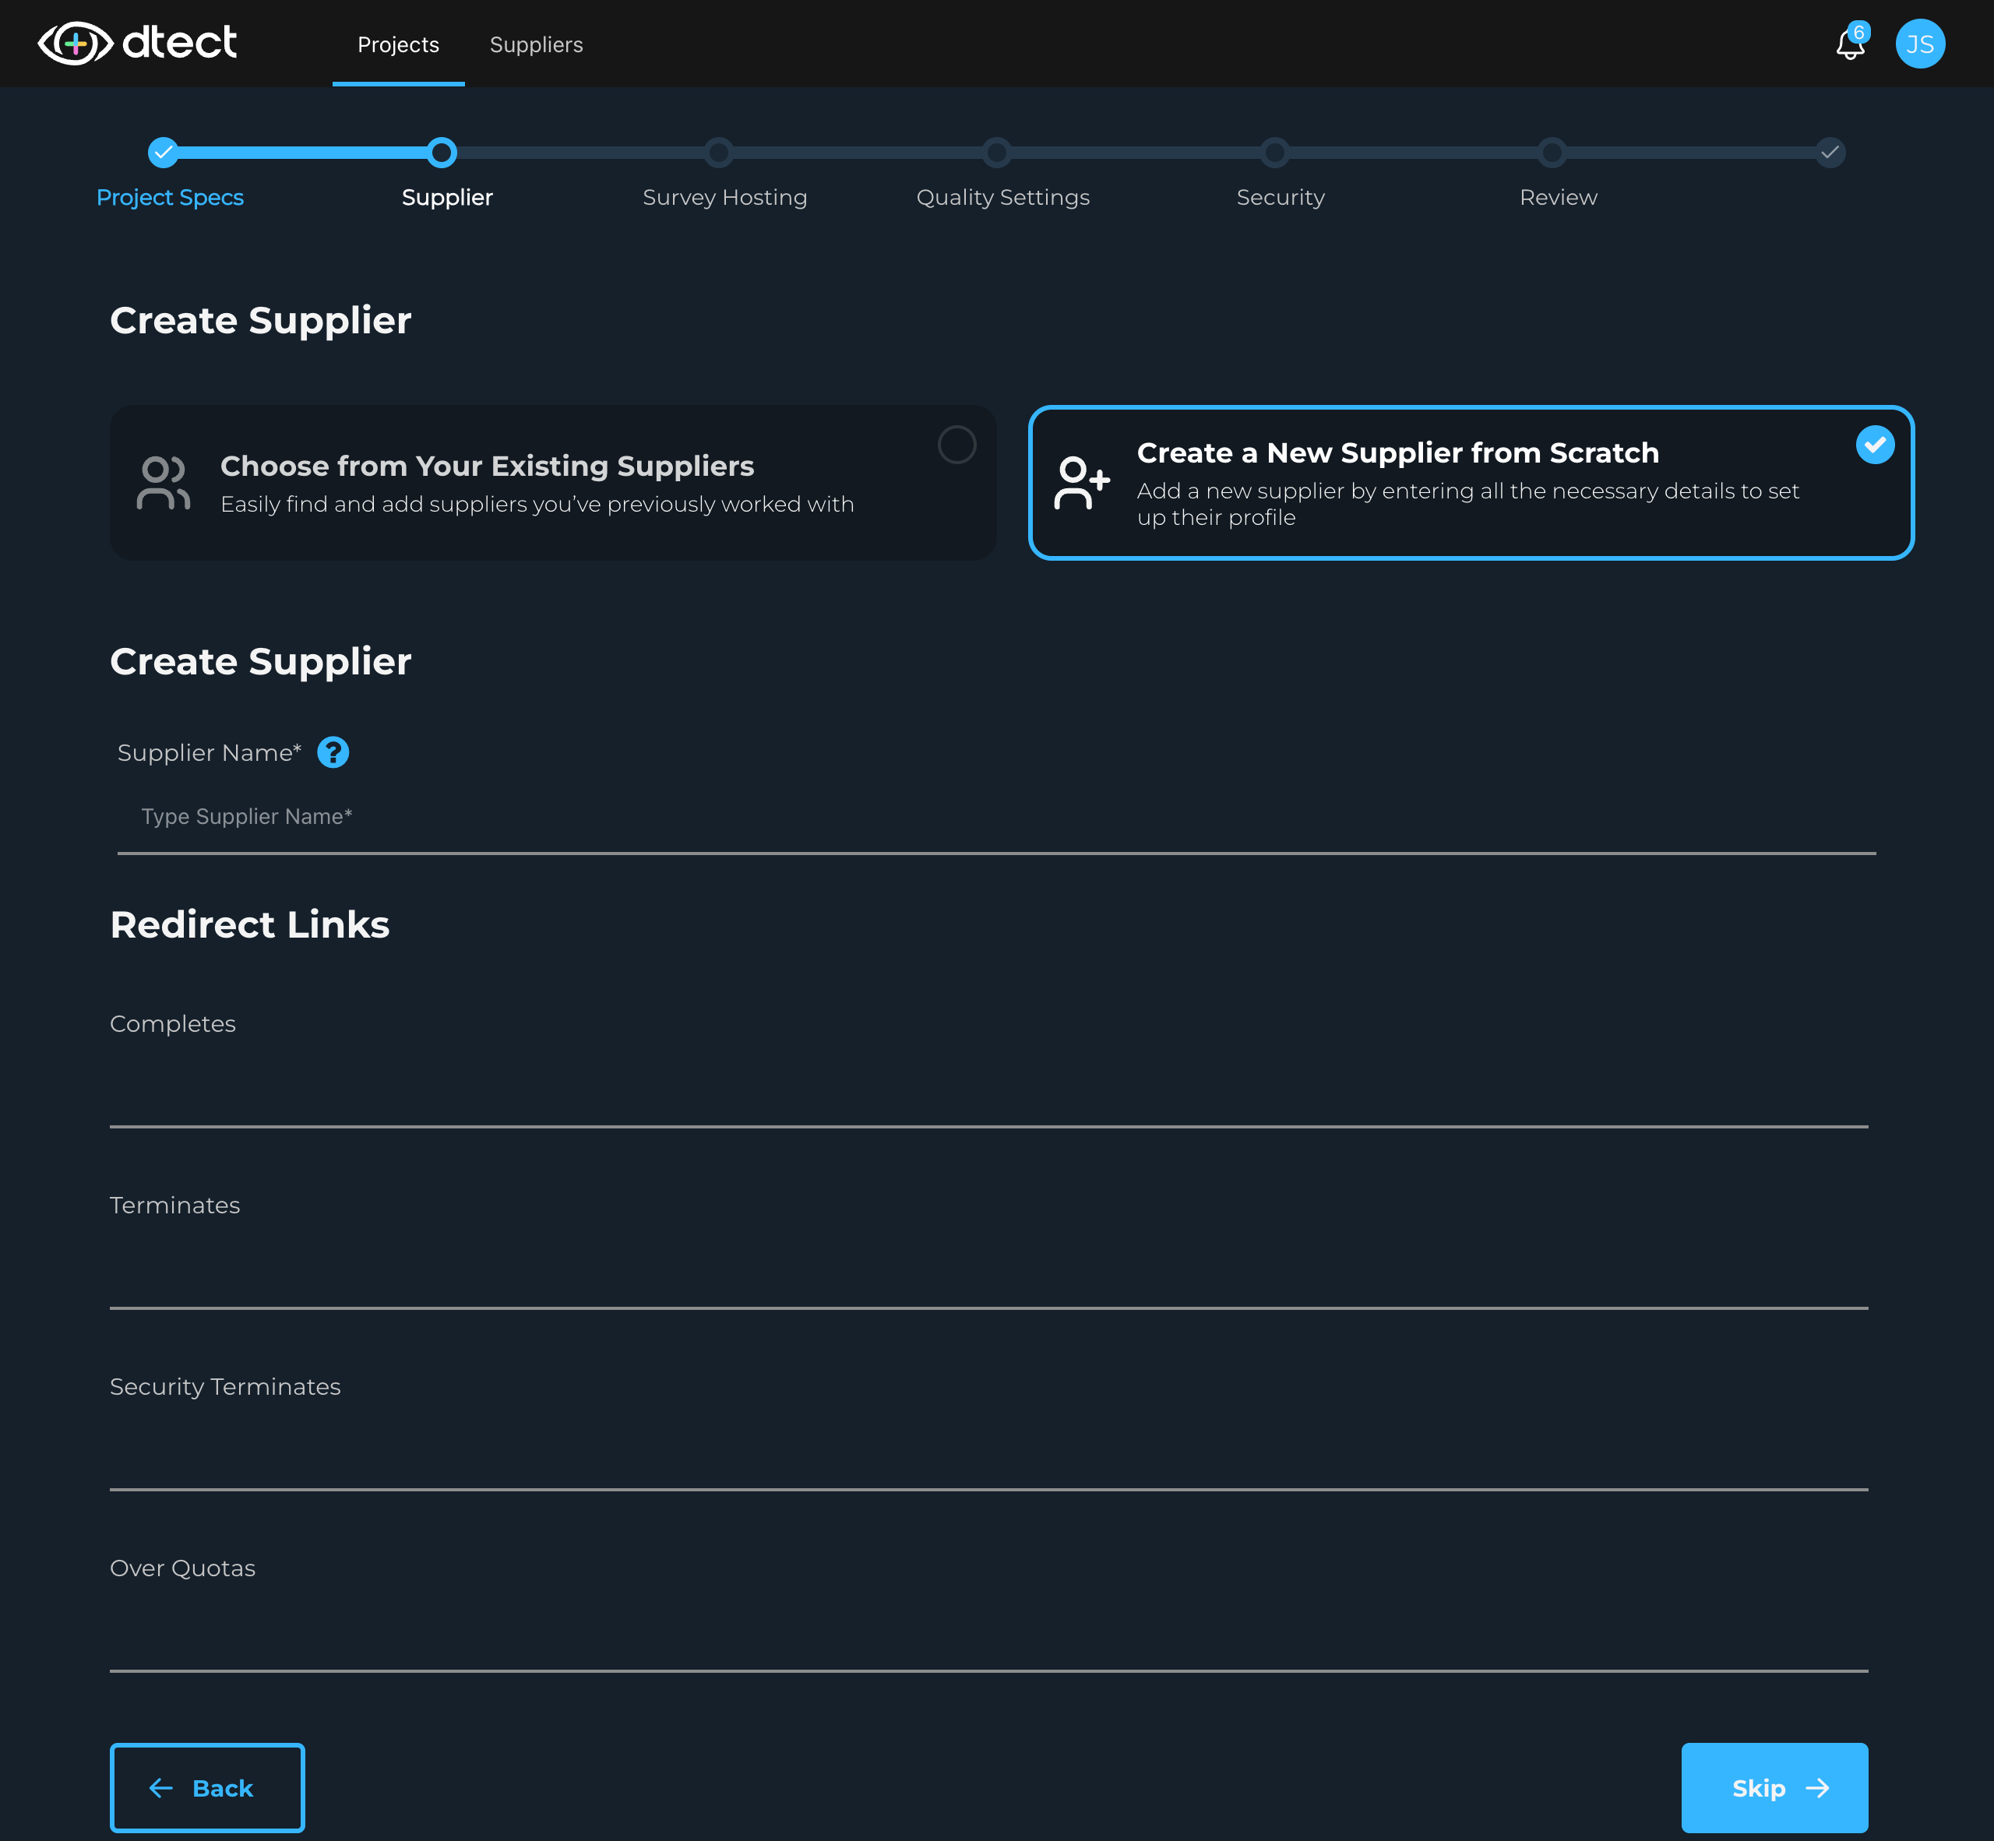Navigate to the Suppliers tab

535,44
